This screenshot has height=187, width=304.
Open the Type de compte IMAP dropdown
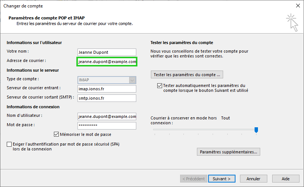point(107,80)
